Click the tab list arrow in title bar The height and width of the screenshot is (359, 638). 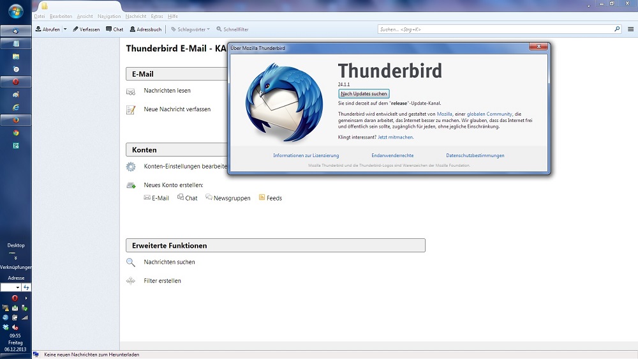[x=588, y=6]
